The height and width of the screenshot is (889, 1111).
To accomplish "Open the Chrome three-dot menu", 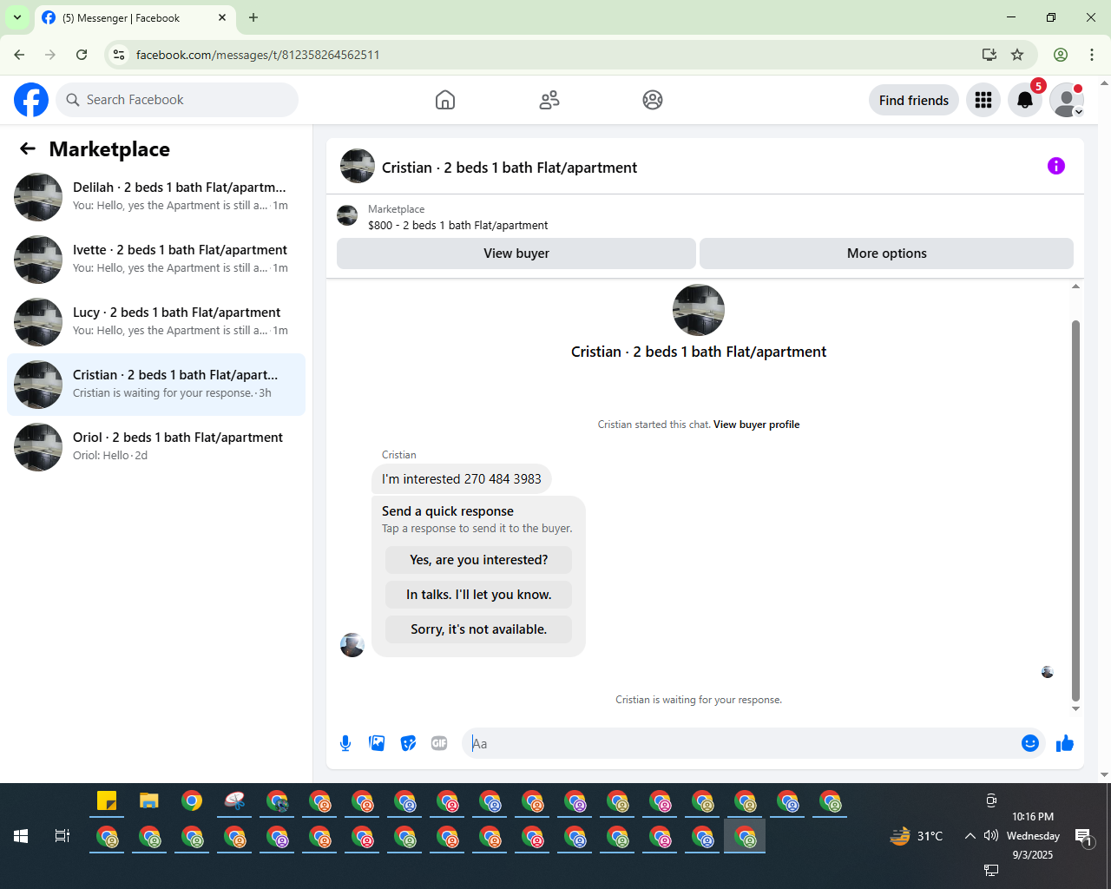I will click(1092, 55).
